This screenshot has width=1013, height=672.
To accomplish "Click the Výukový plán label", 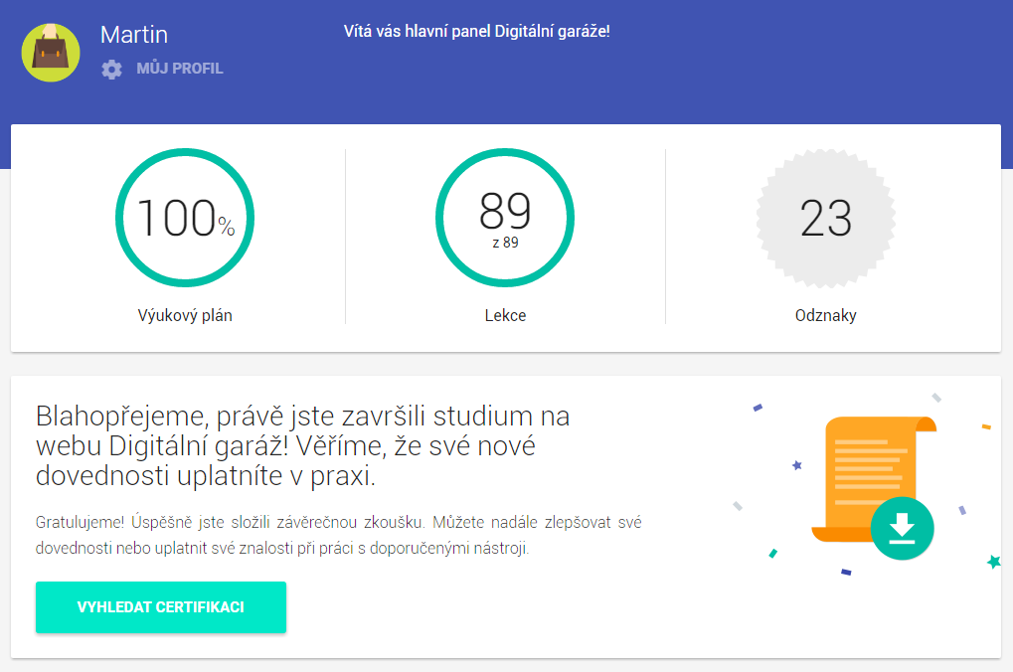I will (x=185, y=315).
